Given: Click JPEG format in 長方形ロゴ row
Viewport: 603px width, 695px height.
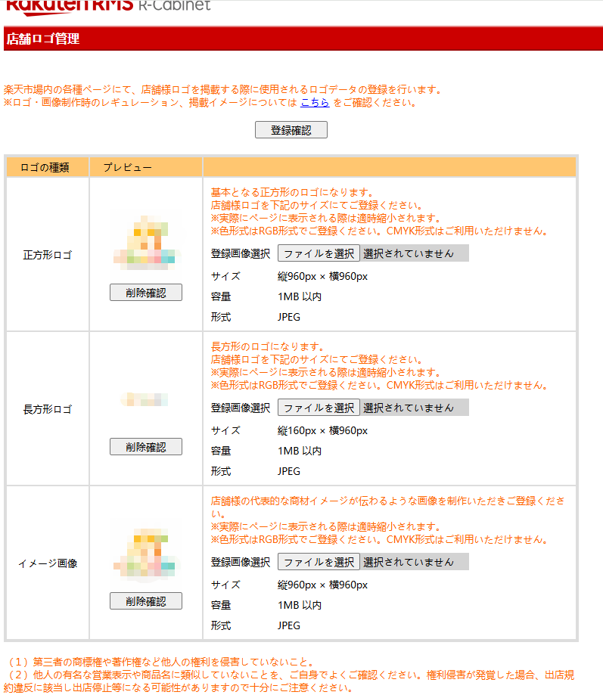Looking at the screenshot, I should click(x=289, y=471).
